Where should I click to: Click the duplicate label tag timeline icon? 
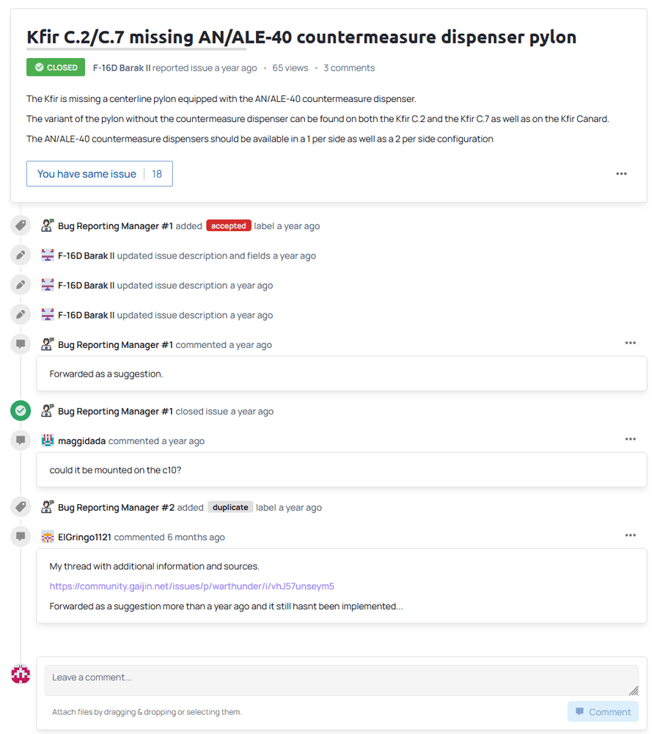click(x=21, y=507)
